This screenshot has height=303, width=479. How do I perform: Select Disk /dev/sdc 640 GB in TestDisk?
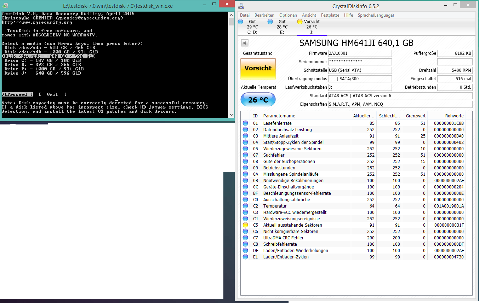click(49, 56)
